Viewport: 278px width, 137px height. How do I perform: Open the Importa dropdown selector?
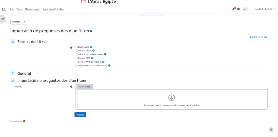coord(19,22)
